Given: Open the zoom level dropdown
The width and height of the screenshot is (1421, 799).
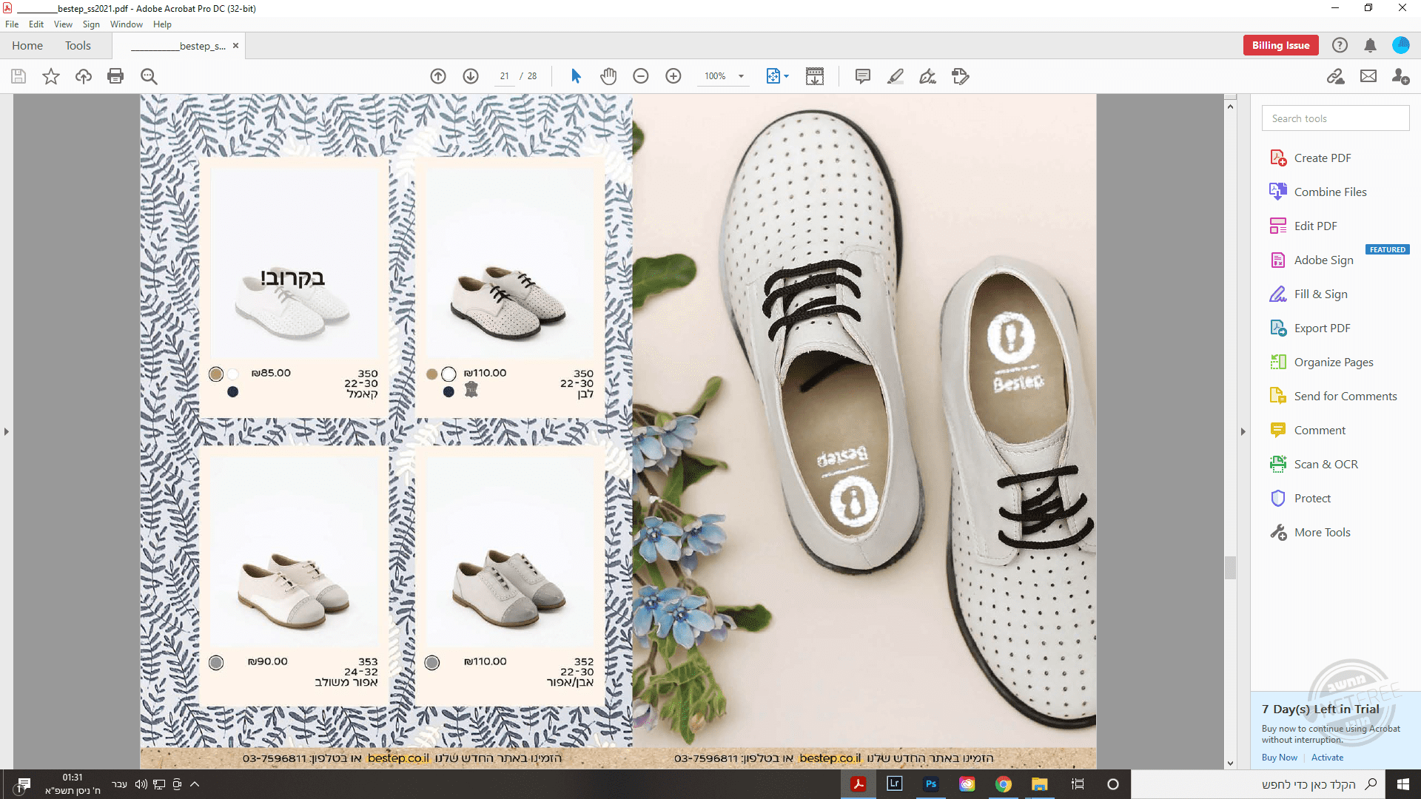Looking at the screenshot, I should pos(741,76).
